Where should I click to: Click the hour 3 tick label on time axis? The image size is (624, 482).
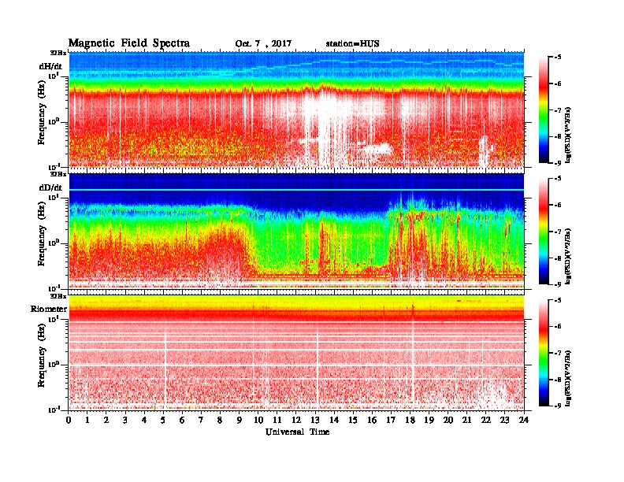tap(125, 421)
